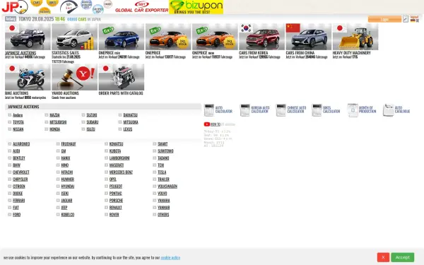This screenshot has height=265, width=424.
Task: Open the Auto Catalogue icon
Action: coord(388,110)
